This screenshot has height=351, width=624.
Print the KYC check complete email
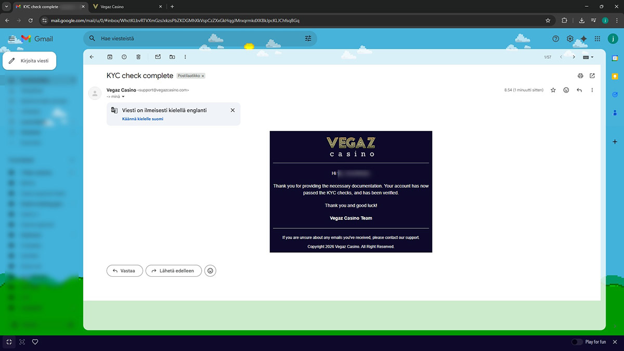pos(580,76)
